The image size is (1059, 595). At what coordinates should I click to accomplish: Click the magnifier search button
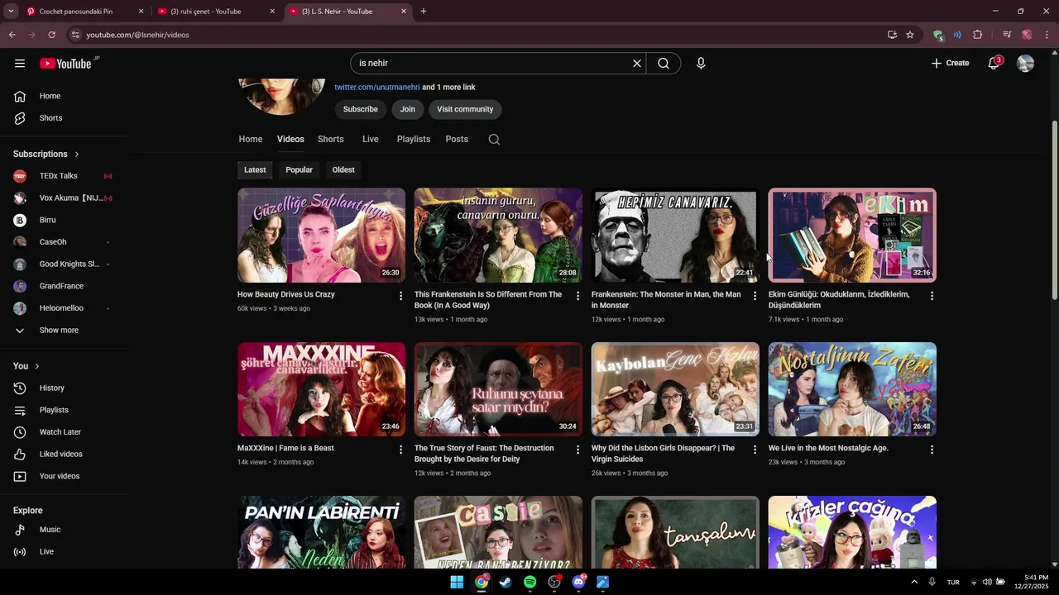point(664,64)
